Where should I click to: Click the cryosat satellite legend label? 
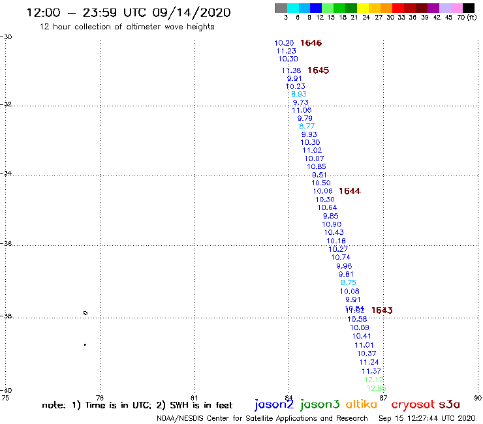[413, 405]
